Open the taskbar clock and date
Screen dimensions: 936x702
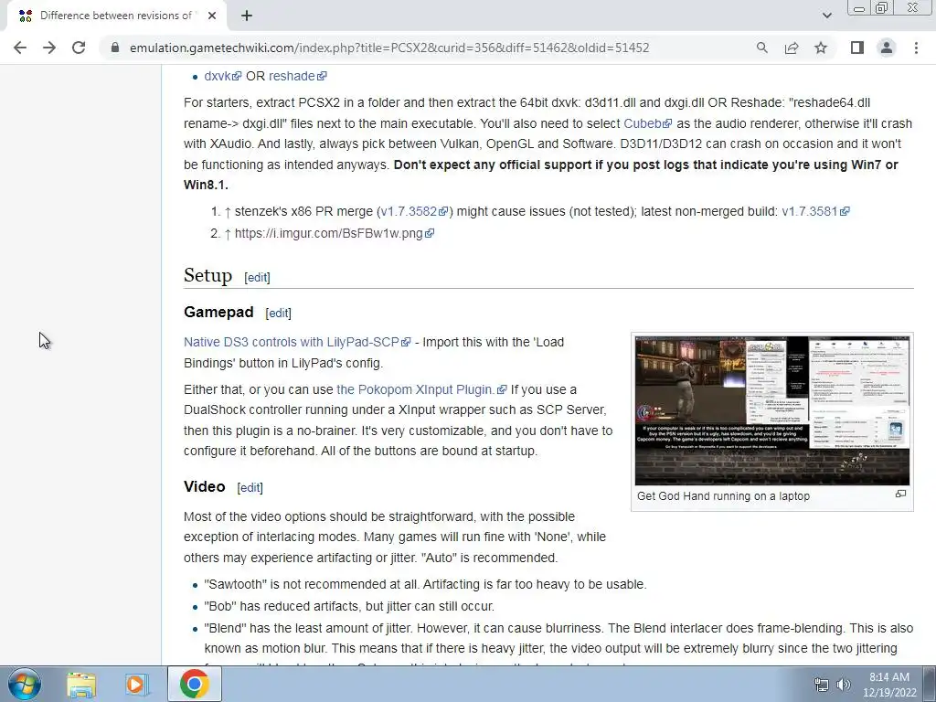889,685
